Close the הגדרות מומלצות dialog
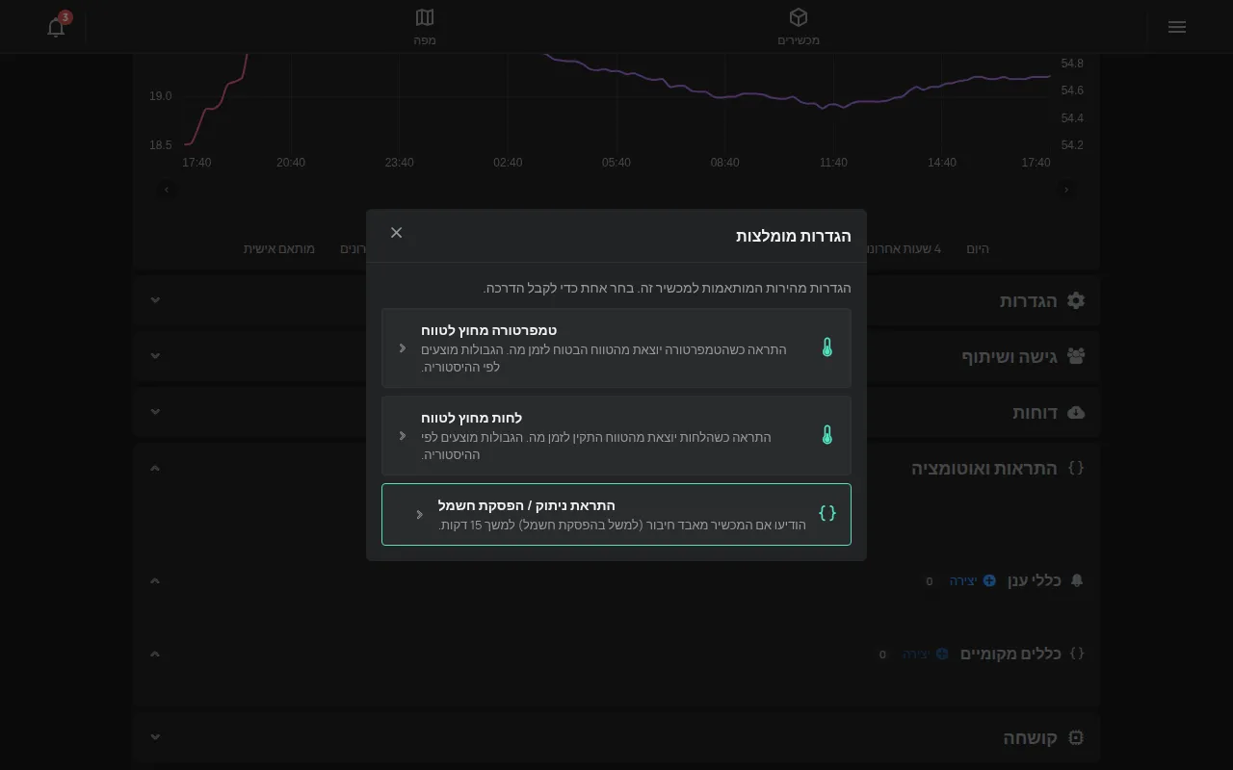Image resolution: width=1233 pixels, height=770 pixels. pos(396,233)
